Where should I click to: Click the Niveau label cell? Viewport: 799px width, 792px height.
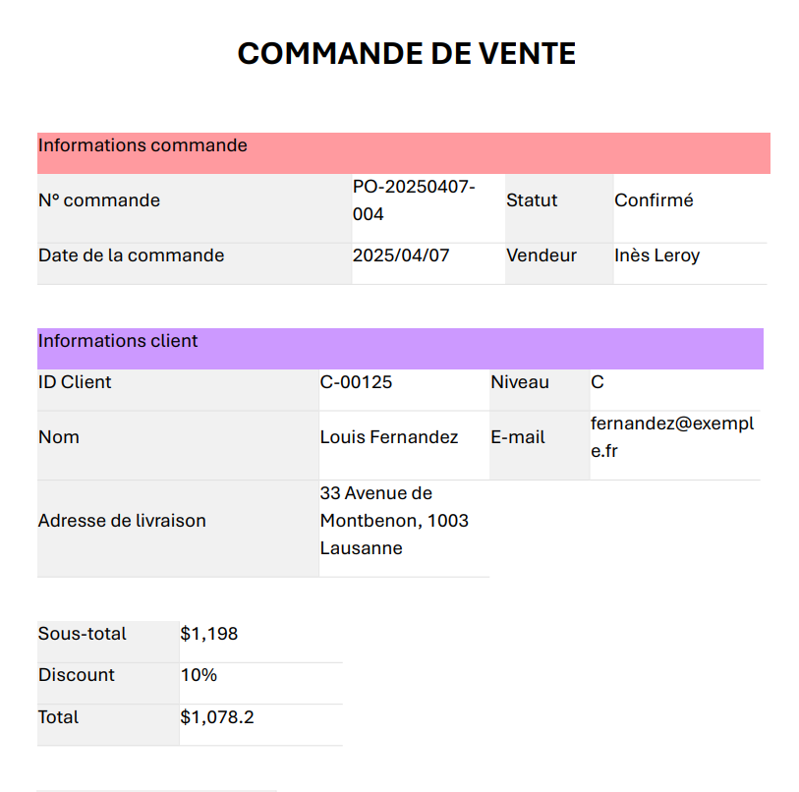coord(520,382)
